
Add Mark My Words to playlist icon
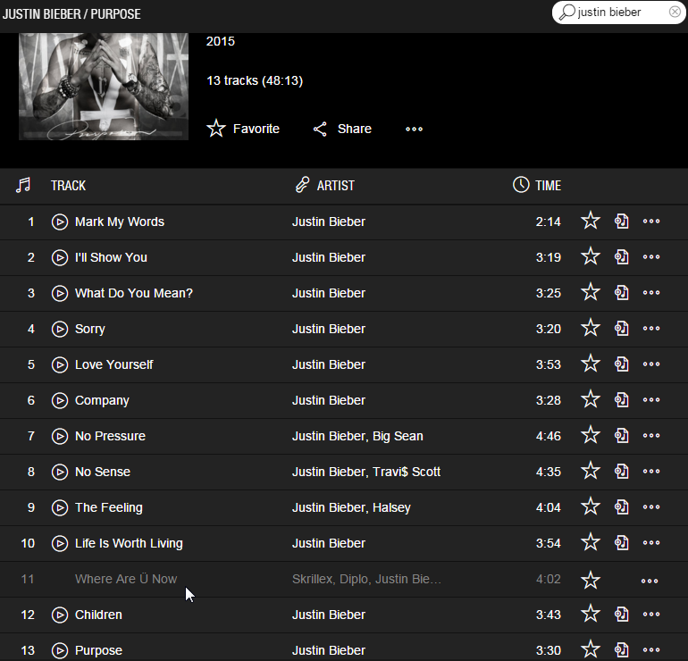621,221
